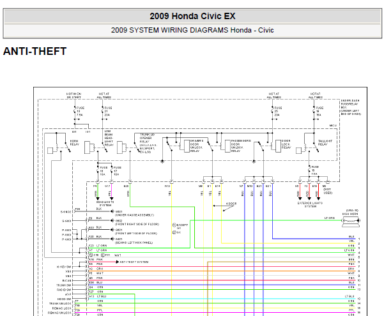Click the ANTI-THEFT section heading

[x=35, y=52]
